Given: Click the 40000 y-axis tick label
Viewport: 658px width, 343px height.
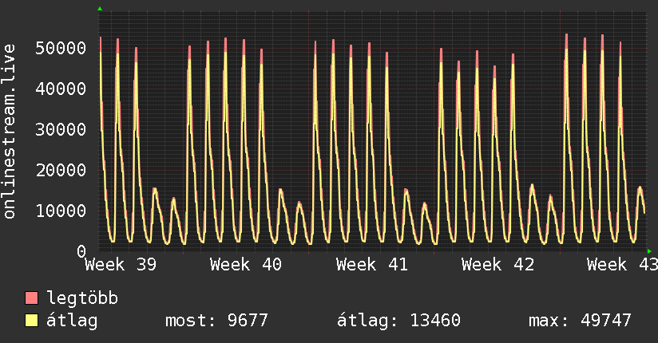Looking at the screenshot, I should point(61,89).
